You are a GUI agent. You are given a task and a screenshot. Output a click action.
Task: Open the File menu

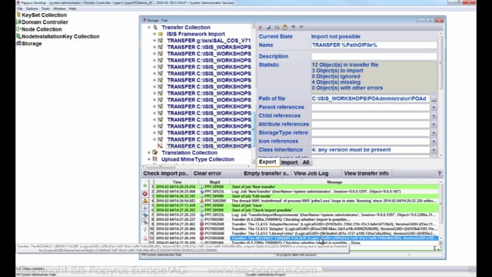20,8
